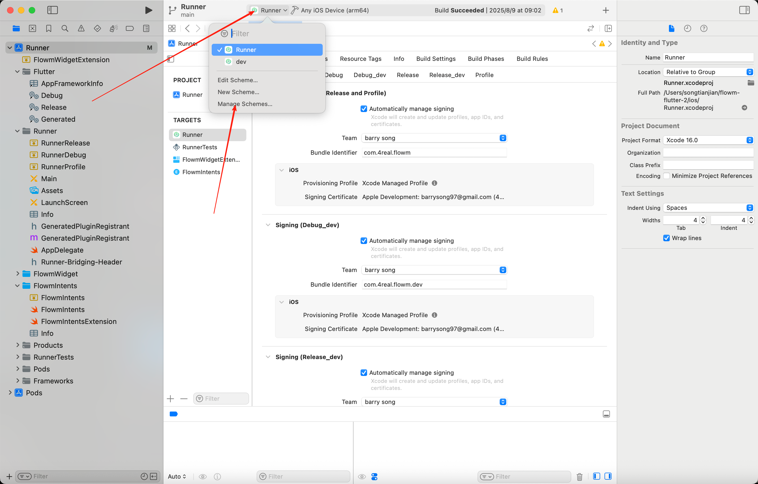Open the Issue navigator warning icon
The image size is (758, 484).
81,29
